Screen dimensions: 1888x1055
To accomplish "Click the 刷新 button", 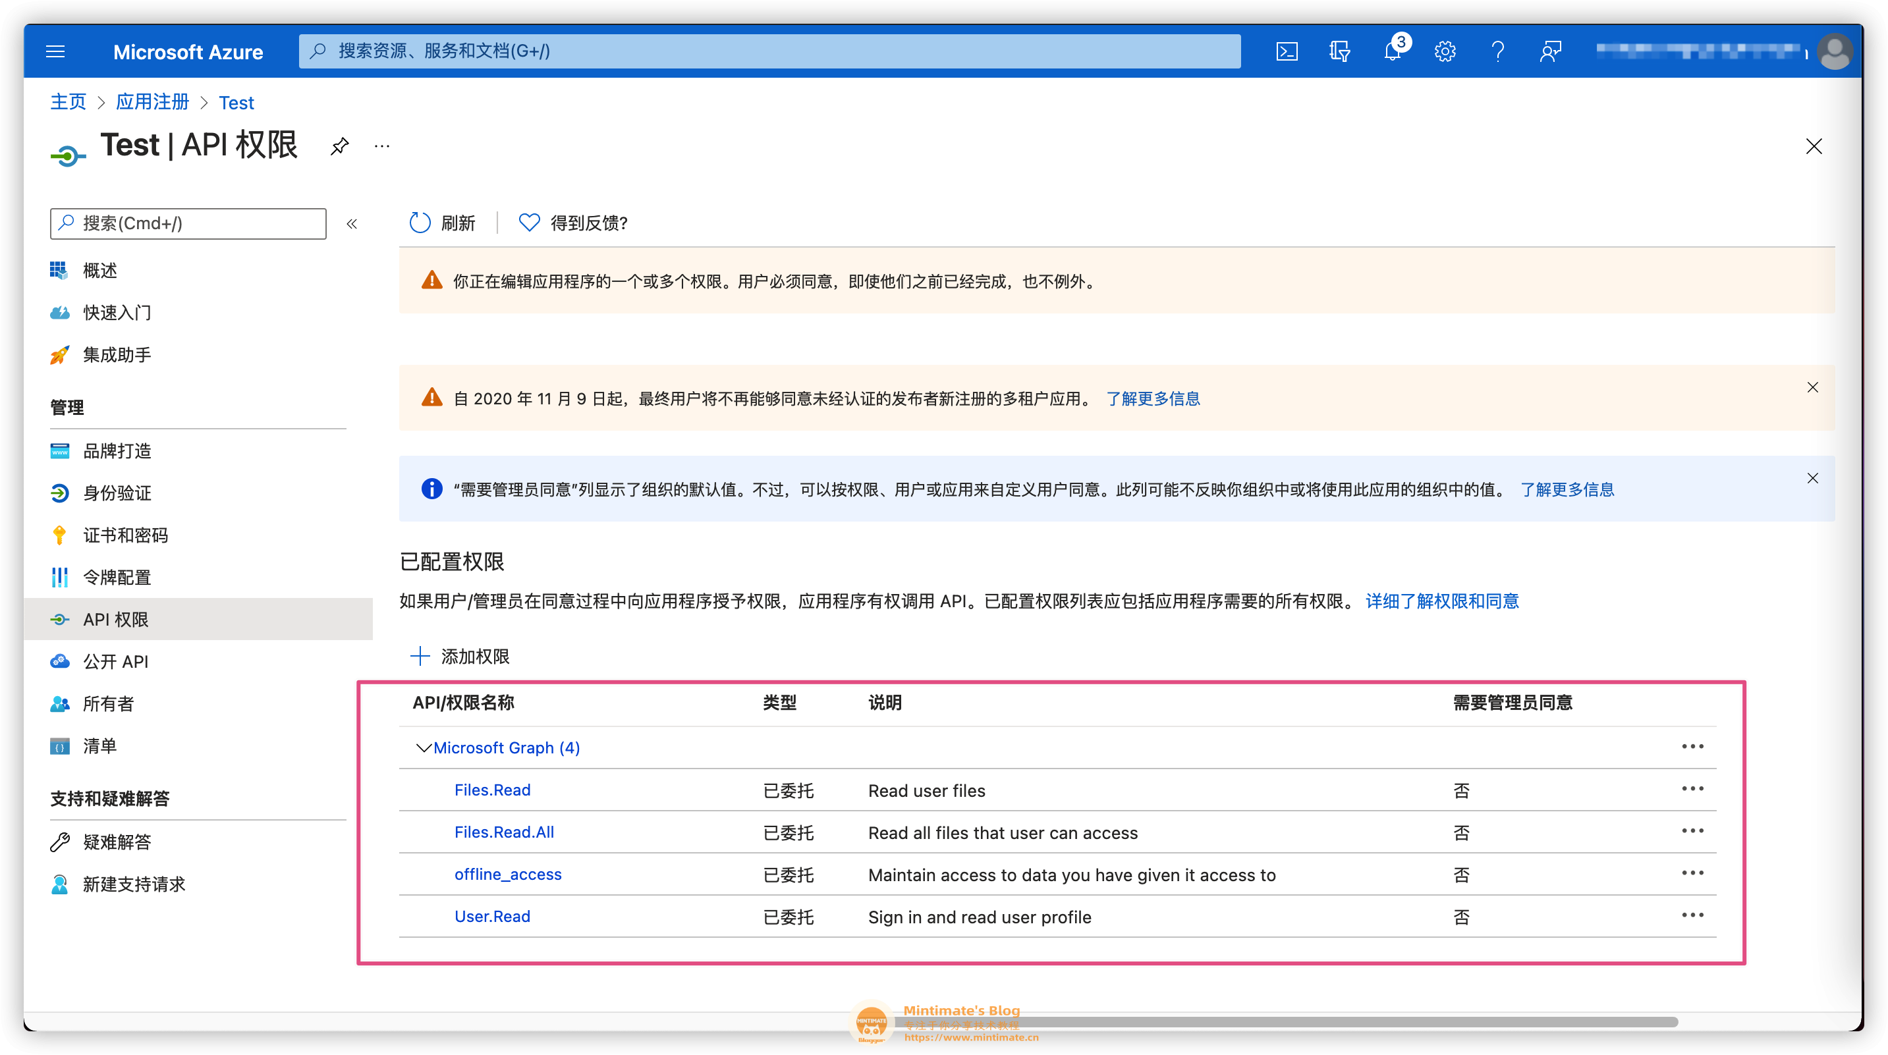I will click(445, 222).
